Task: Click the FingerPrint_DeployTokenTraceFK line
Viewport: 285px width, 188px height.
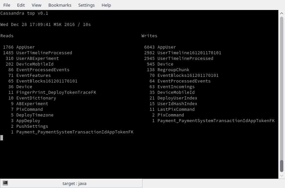Action: pyautogui.click(x=52, y=93)
